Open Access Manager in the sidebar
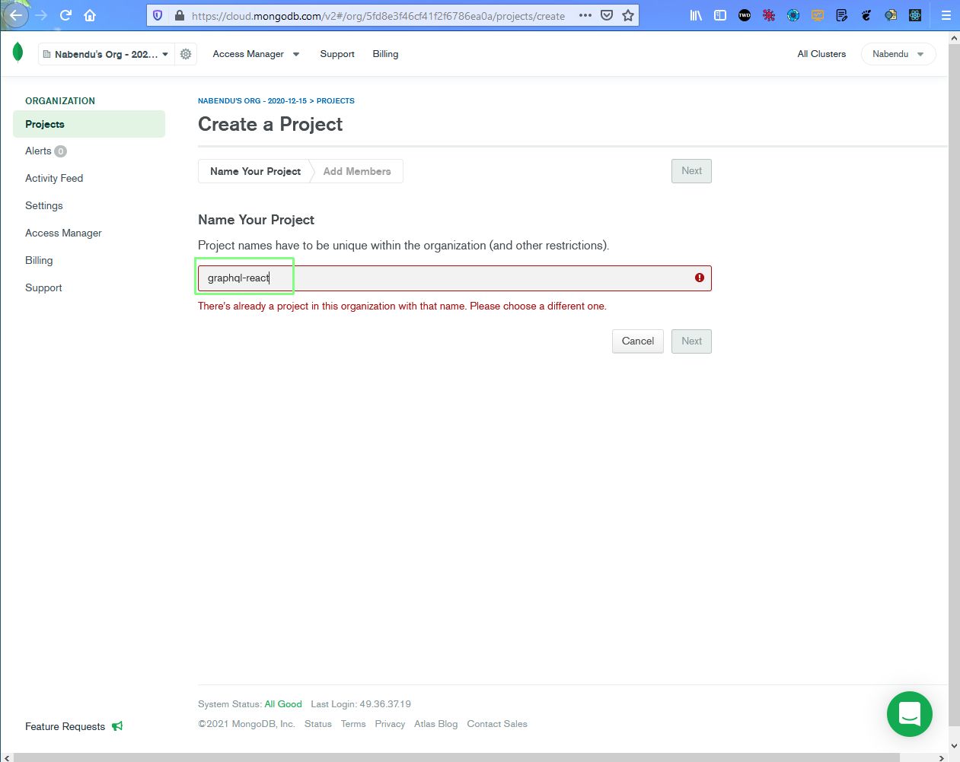This screenshot has height=762, width=960. click(63, 233)
